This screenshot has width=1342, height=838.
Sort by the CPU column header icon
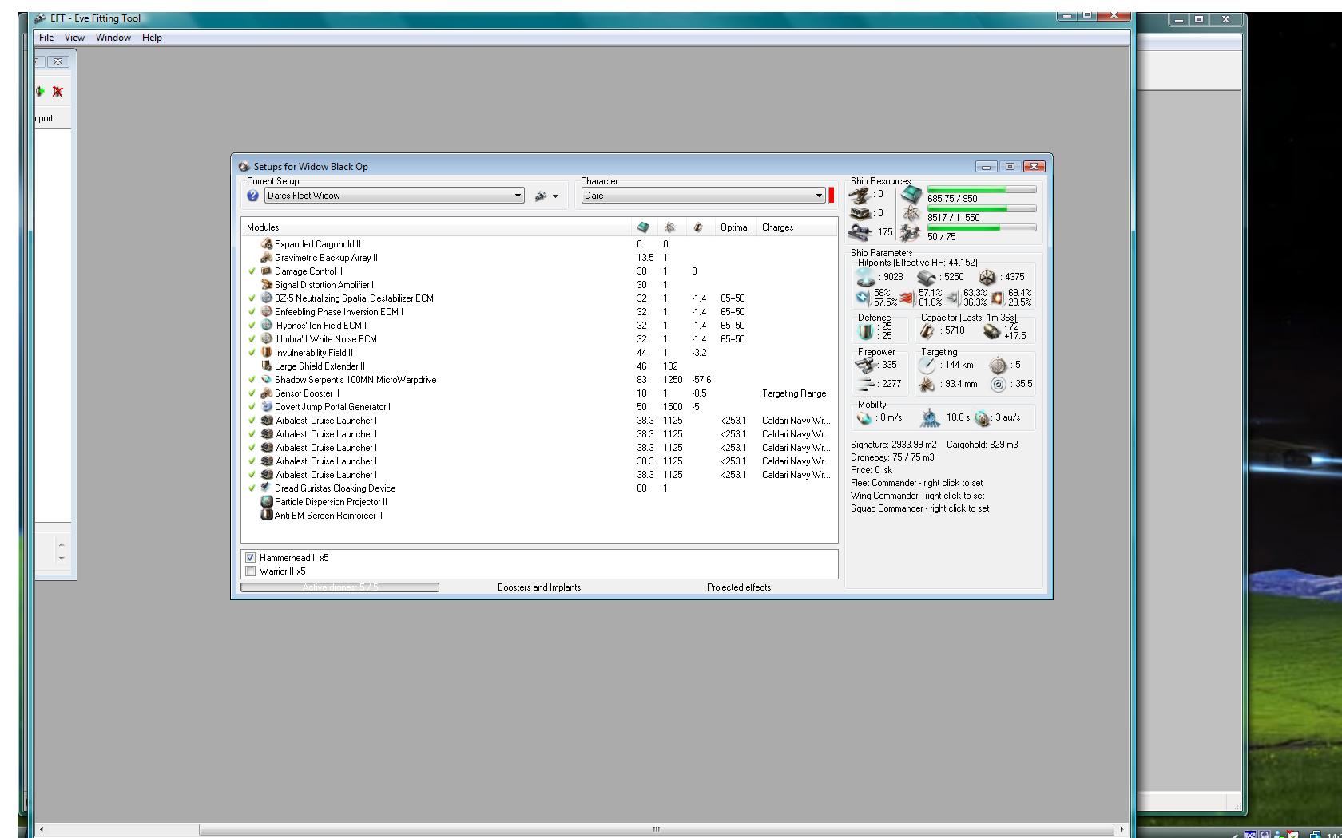click(x=643, y=227)
